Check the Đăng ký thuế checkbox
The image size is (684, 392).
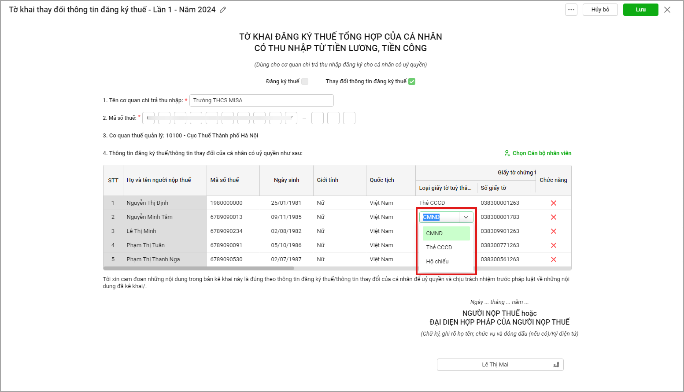click(x=305, y=81)
